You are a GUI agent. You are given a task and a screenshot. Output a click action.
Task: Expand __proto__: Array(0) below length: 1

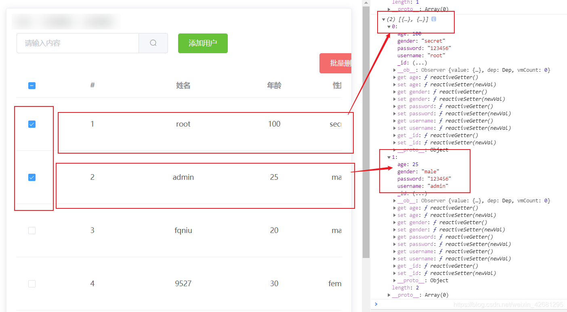pos(389,9)
